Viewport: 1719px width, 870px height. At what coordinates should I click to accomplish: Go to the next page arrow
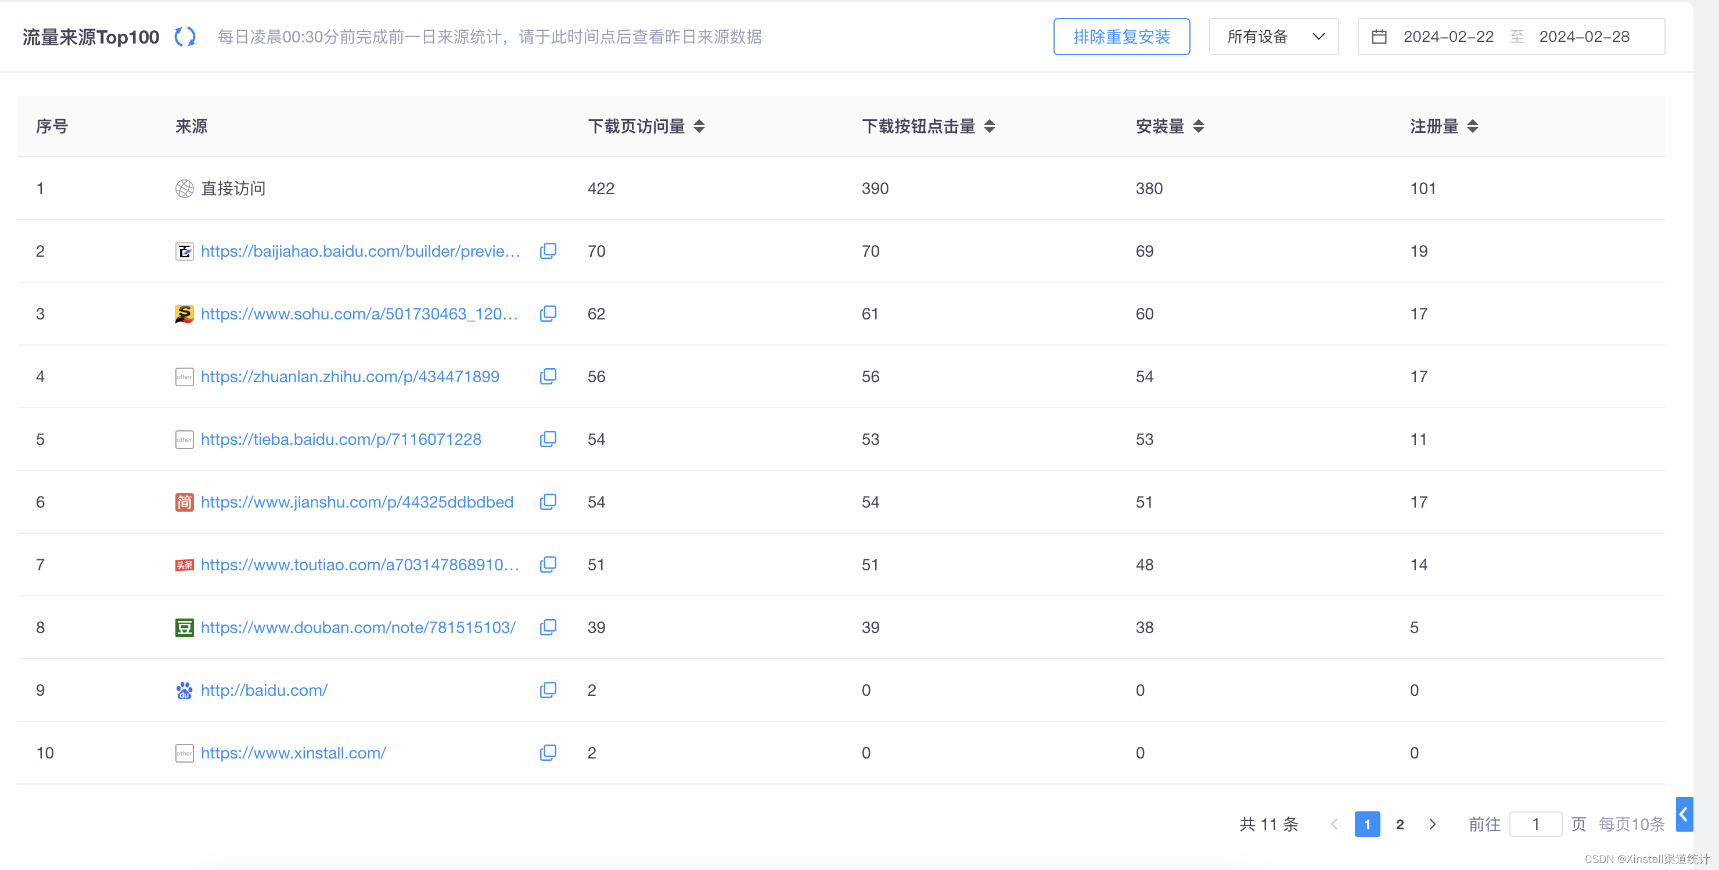1432,824
